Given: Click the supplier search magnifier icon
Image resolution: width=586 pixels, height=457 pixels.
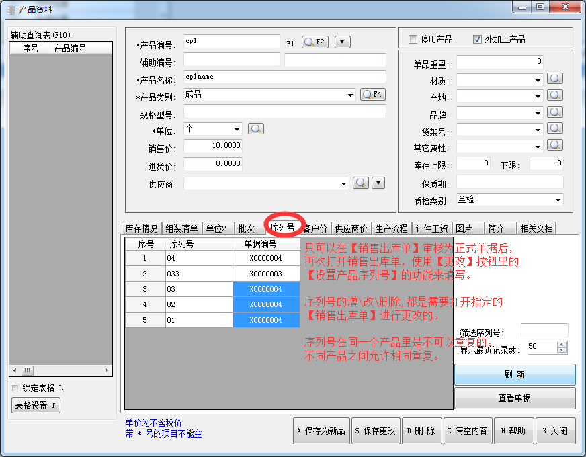Looking at the screenshot, I should tap(361, 183).
